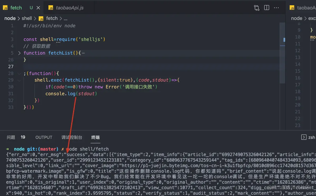
Task: Select node breadcrumb in right editor group
Action: (x=297, y=18)
